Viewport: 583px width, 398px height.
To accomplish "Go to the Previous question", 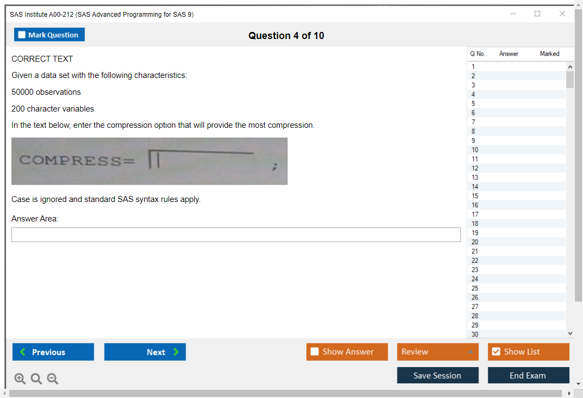I will pyautogui.click(x=53, y=352).
